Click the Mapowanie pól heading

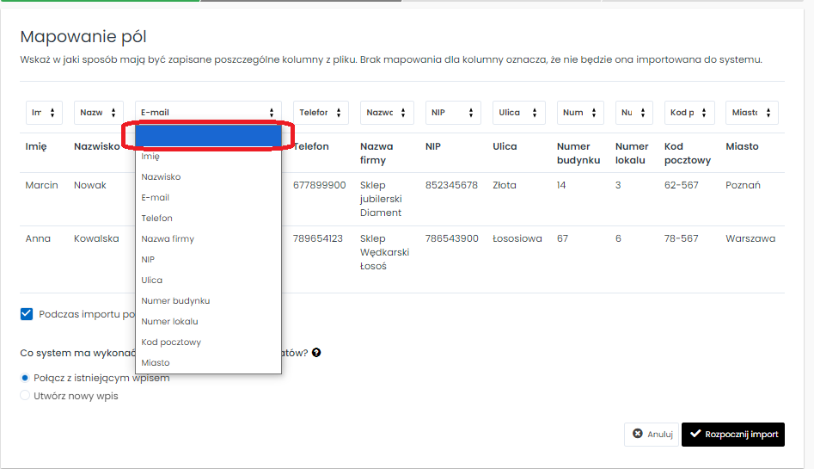click(83, 37)
